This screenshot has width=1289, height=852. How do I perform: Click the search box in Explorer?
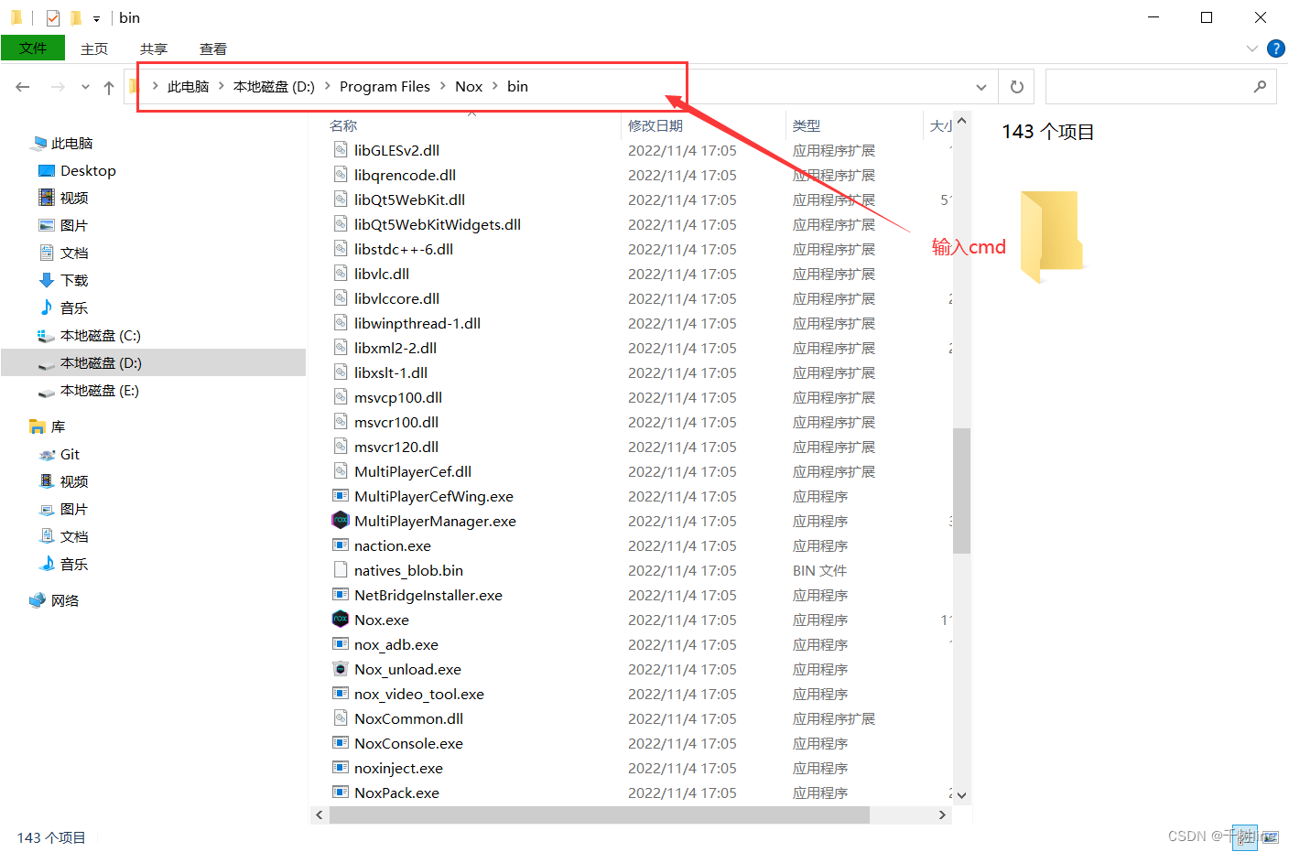(x=1161, y=87)
